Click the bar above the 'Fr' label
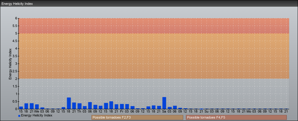Screen dimensions: 298x121 pos(122,106)
